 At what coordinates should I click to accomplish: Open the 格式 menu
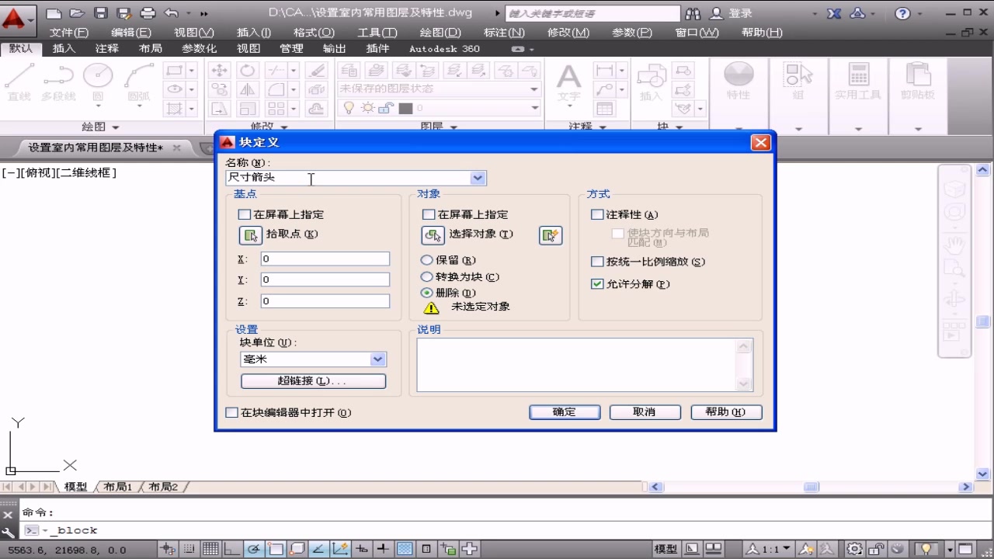coord(313,32)
